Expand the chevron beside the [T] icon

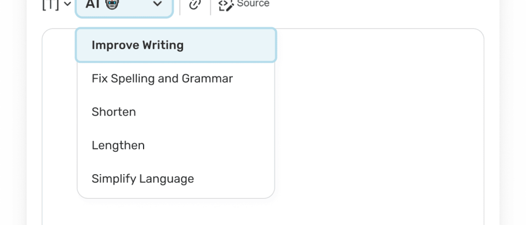point(67,4)
